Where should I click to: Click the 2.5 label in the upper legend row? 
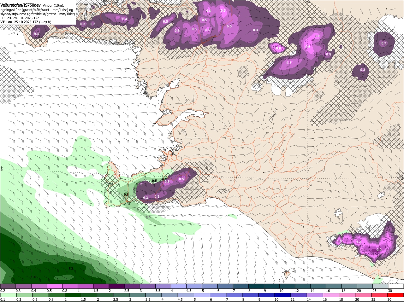pos(127,291)
